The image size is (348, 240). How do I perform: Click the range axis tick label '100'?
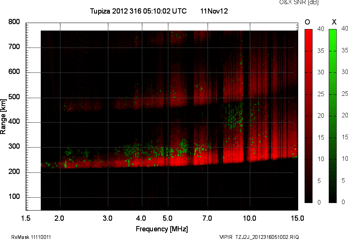14,197
